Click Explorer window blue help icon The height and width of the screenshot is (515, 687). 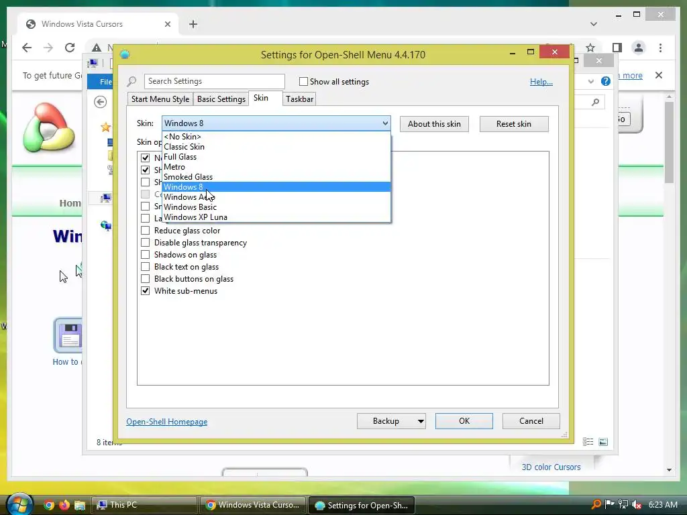tap(606, 81)
